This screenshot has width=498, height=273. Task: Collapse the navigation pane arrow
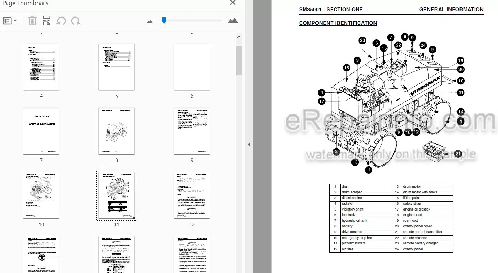coord(249,144)
